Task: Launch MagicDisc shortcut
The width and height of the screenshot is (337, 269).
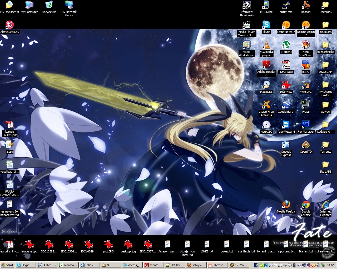Action: (266, 87)
